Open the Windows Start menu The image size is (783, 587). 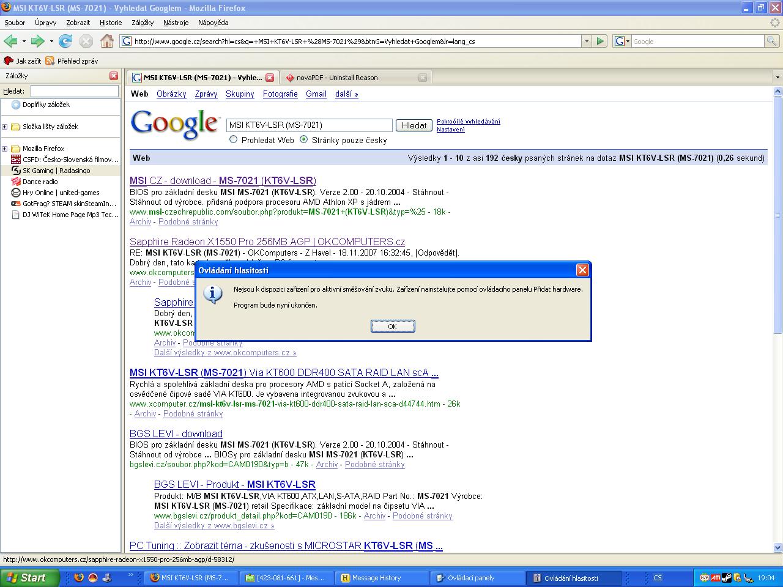point(30,578)
